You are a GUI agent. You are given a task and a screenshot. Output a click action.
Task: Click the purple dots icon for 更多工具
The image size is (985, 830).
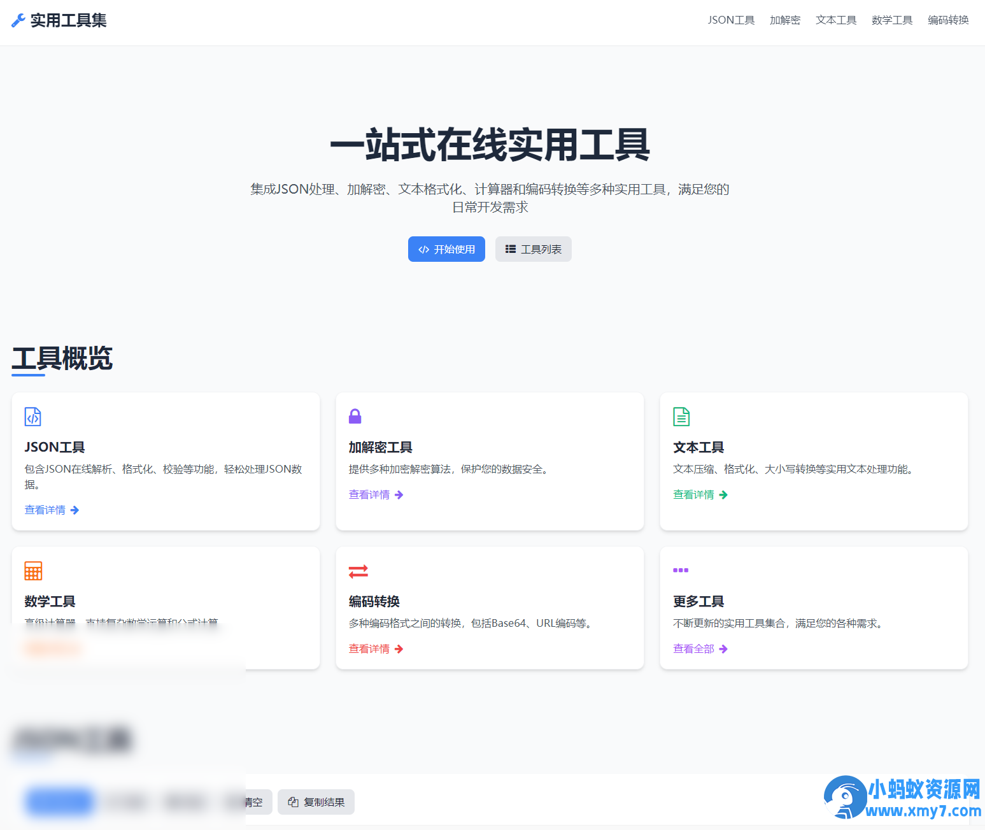click(x=681, y=571)
